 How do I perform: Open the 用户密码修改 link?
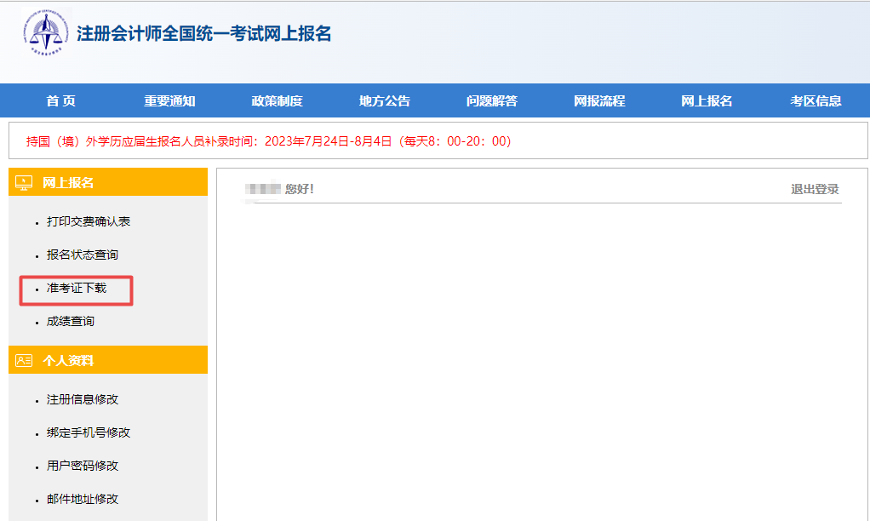[x=83, y=466]
